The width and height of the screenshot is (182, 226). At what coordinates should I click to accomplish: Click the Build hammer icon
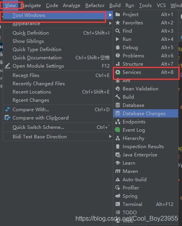point(118,97)
